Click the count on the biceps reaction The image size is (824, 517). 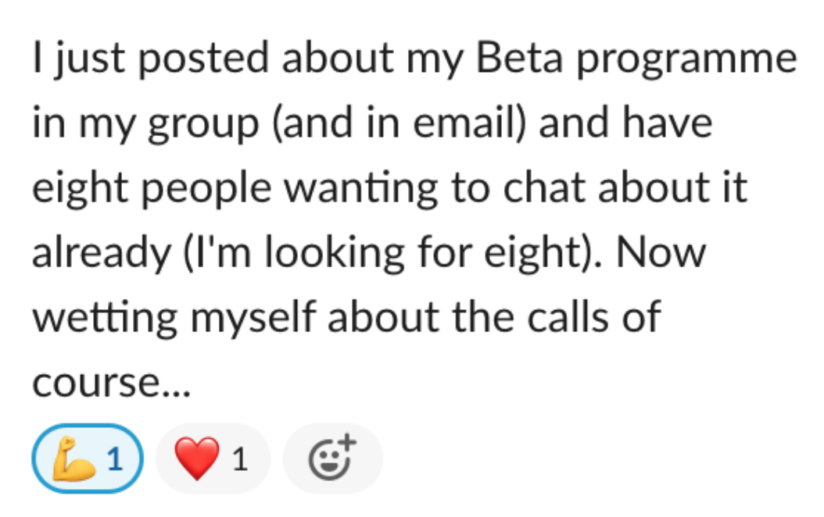pos(115,459)
